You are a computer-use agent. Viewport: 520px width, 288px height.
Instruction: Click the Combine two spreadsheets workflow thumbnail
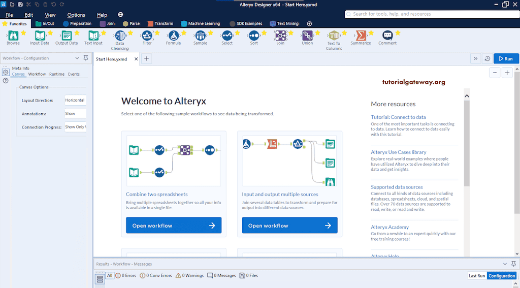(174, 161)
